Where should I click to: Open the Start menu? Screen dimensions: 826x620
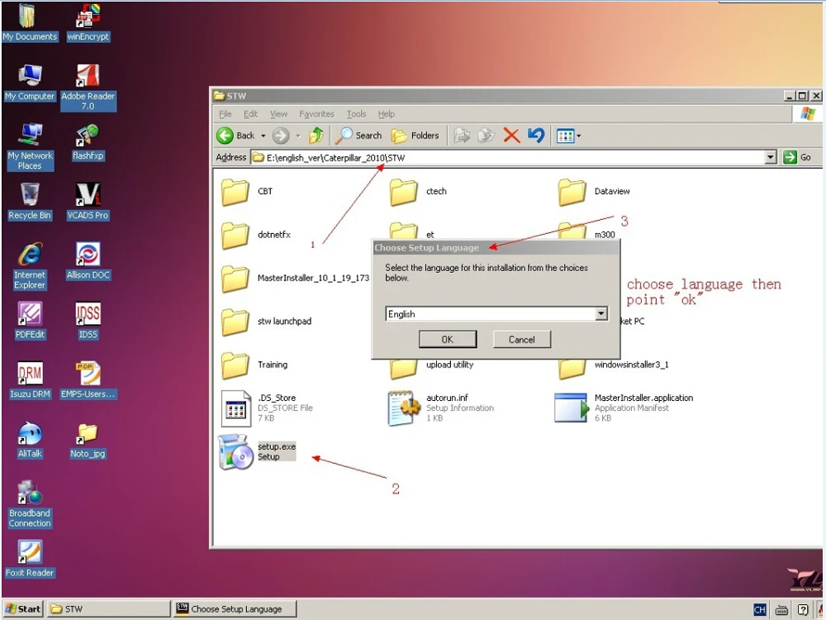(22, 608)
